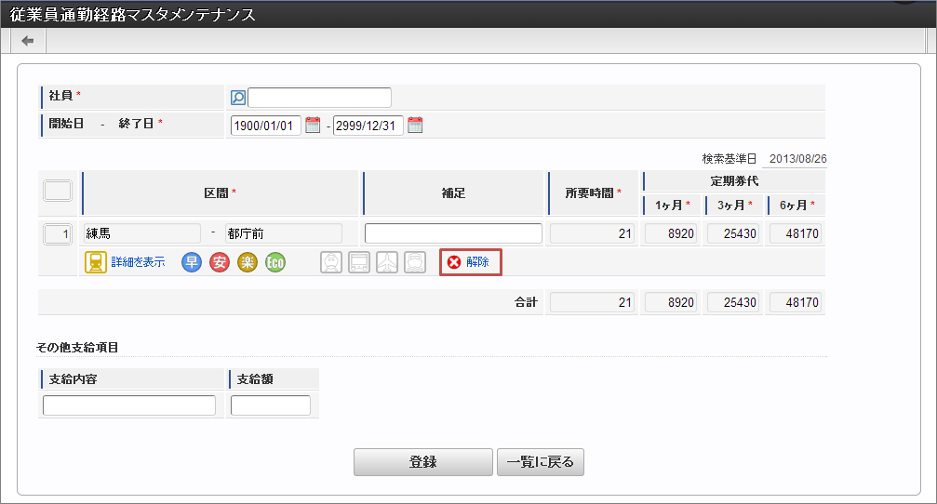Click the 検索基準日 date value 2013/08/26
This screenshot has width=937, height=504.
click(x=797, y=159)
